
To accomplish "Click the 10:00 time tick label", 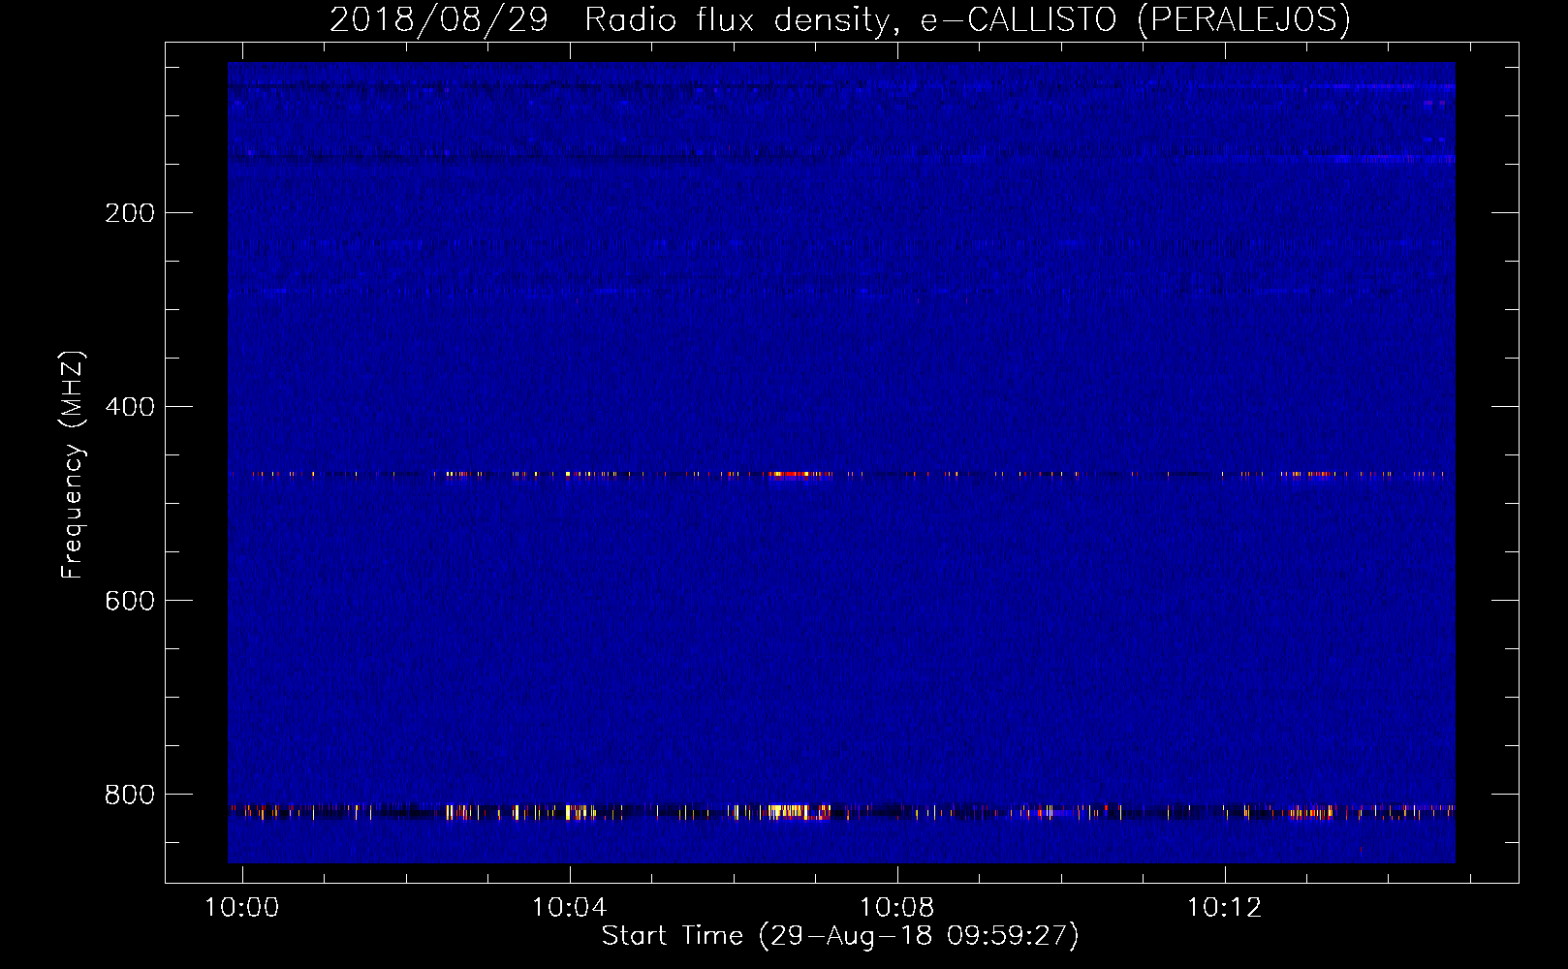I will (x=241, y=907).
